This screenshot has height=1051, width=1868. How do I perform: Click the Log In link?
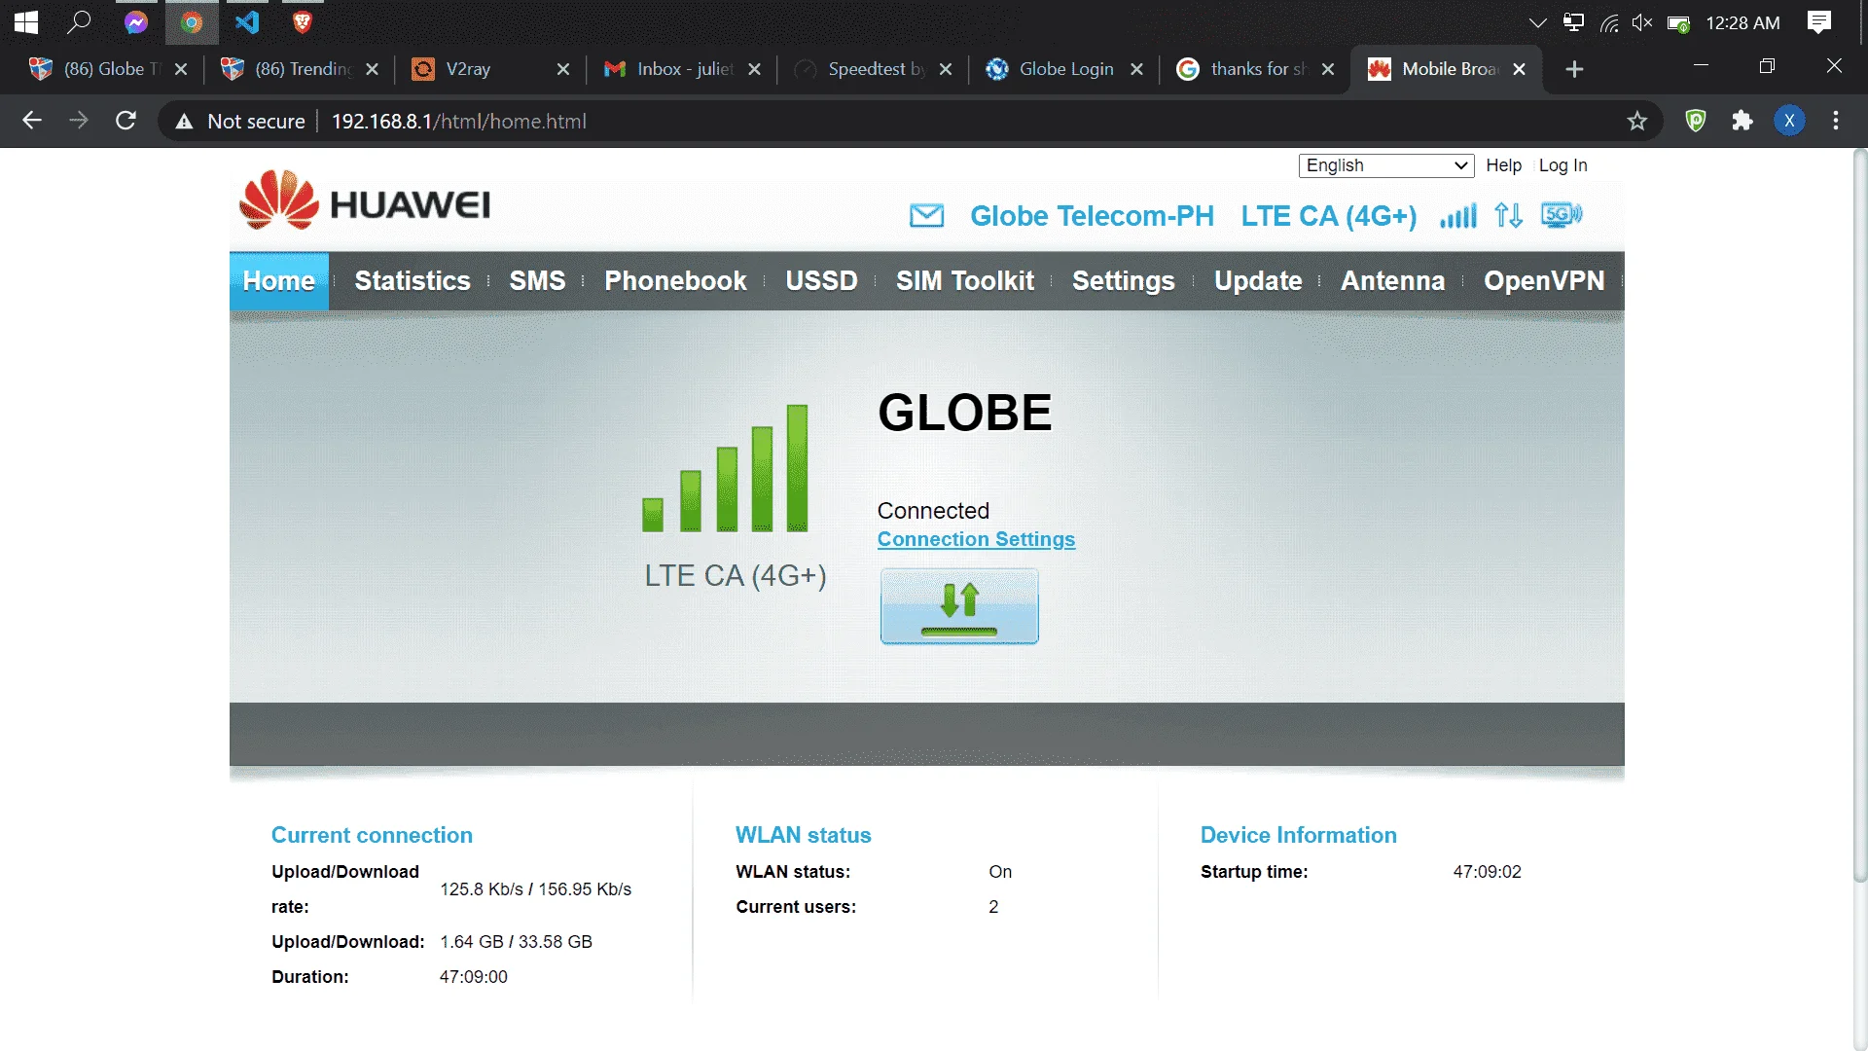pyautogui.click(x=1563, y=165)
